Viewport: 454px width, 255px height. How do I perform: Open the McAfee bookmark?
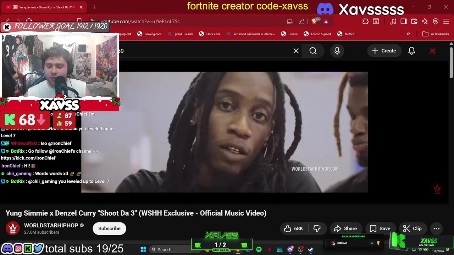(x=346, y=34)
